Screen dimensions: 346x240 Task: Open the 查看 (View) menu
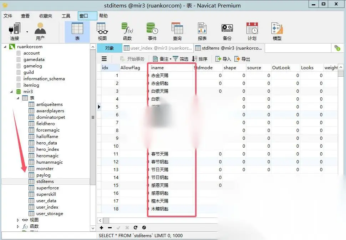coord(25,16)
